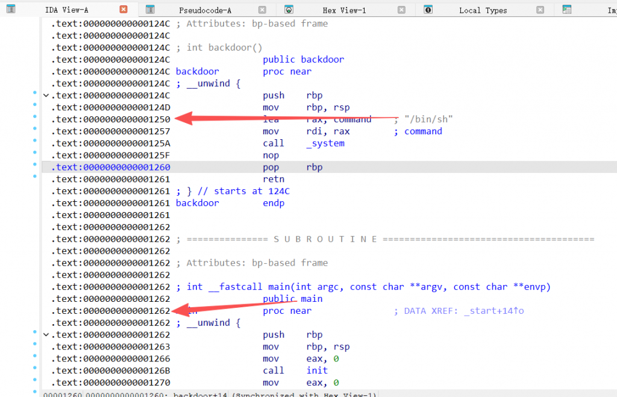617x397 pixels.
Task: Collapse the main function at 1262
Action: point(46,334)
